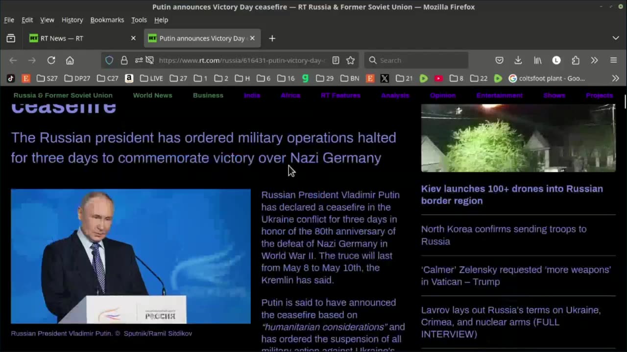Screen dimensions: 627x352
Task: List all tabs dropdown arrow
Action: coord(616,38)
